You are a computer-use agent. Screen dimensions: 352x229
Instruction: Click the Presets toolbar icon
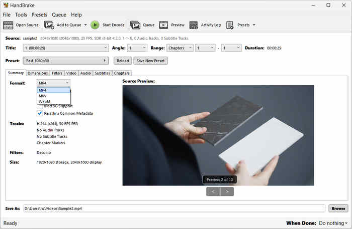point(230,25)
